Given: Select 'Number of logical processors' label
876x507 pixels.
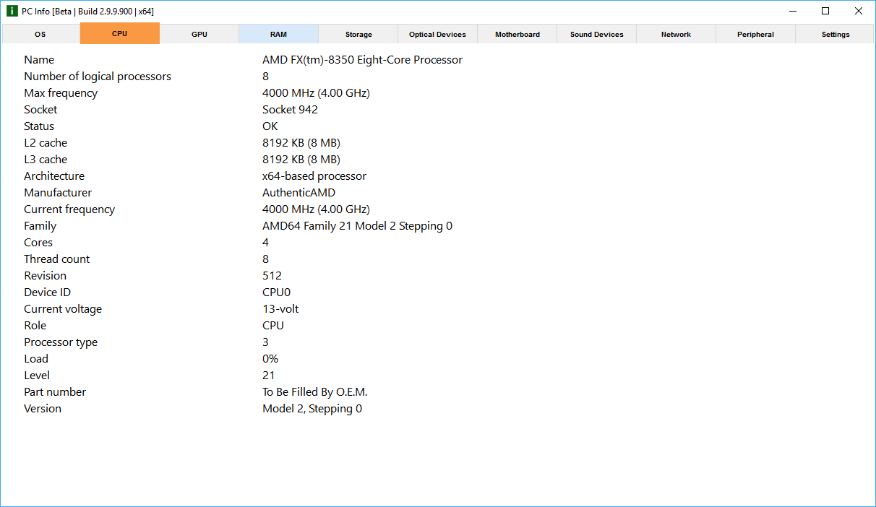Looking at the screenshot, I should (x=98, y=77).
